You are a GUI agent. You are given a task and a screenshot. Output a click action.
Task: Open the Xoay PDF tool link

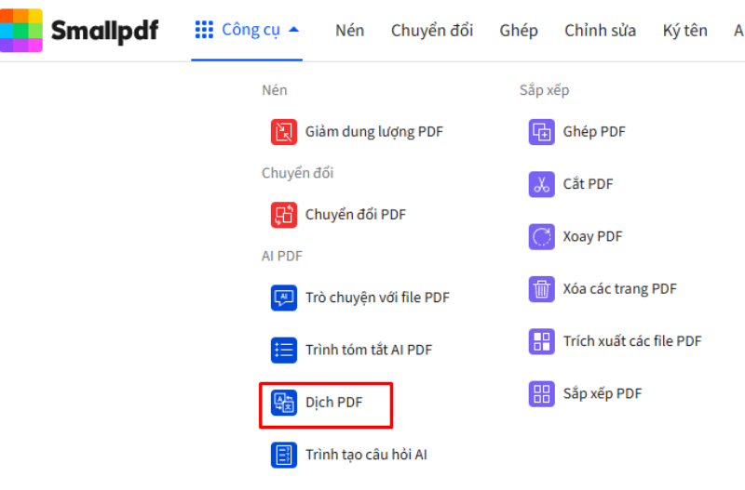[x=592, y=236]
